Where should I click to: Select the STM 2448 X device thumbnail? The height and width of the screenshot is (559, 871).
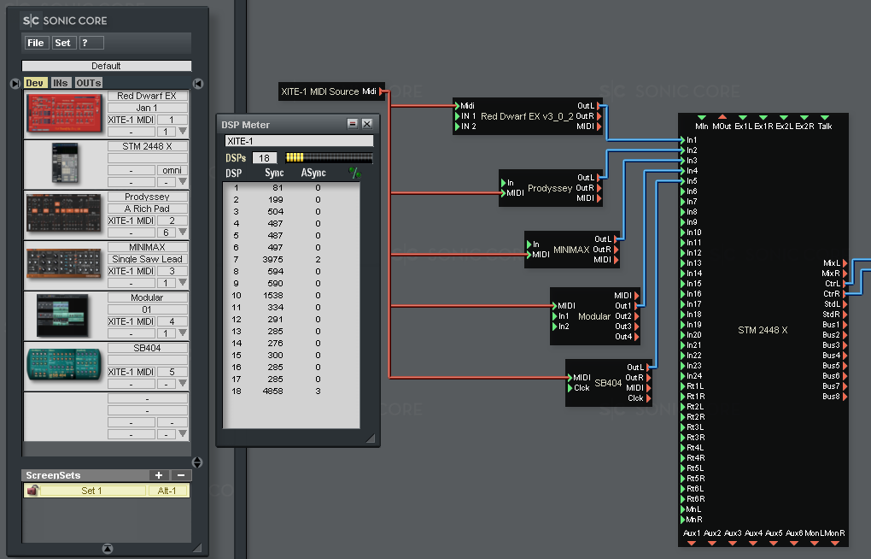65,163
